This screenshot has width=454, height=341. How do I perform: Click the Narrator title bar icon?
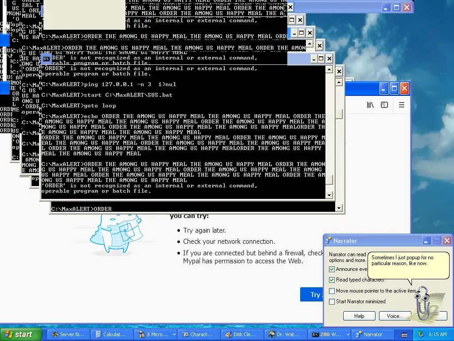329,241
